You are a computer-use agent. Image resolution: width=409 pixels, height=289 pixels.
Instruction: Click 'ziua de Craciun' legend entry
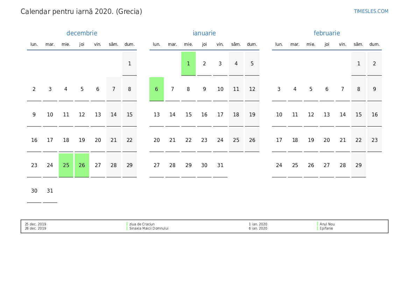(x=142, y=224)
